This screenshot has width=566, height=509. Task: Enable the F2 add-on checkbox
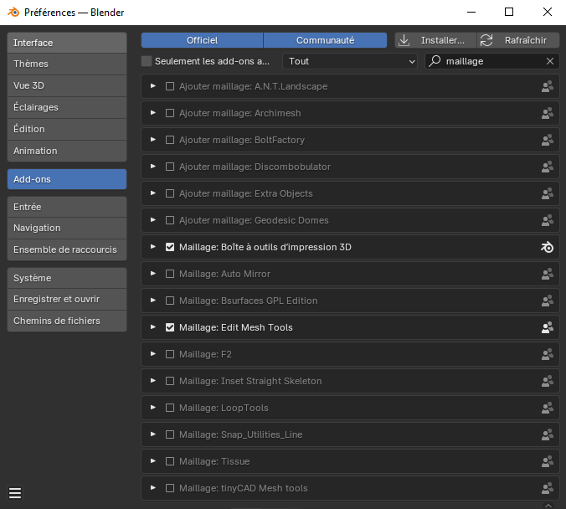[x=170, y=354]
